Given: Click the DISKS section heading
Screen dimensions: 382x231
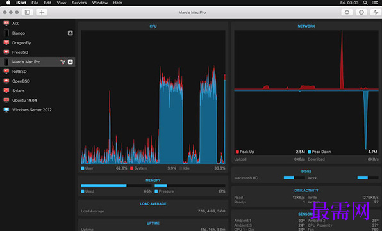Looking at the screenshot, I should (306, 171).
